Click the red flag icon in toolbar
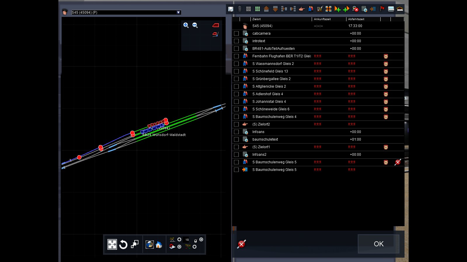 [x=382, y=9]
